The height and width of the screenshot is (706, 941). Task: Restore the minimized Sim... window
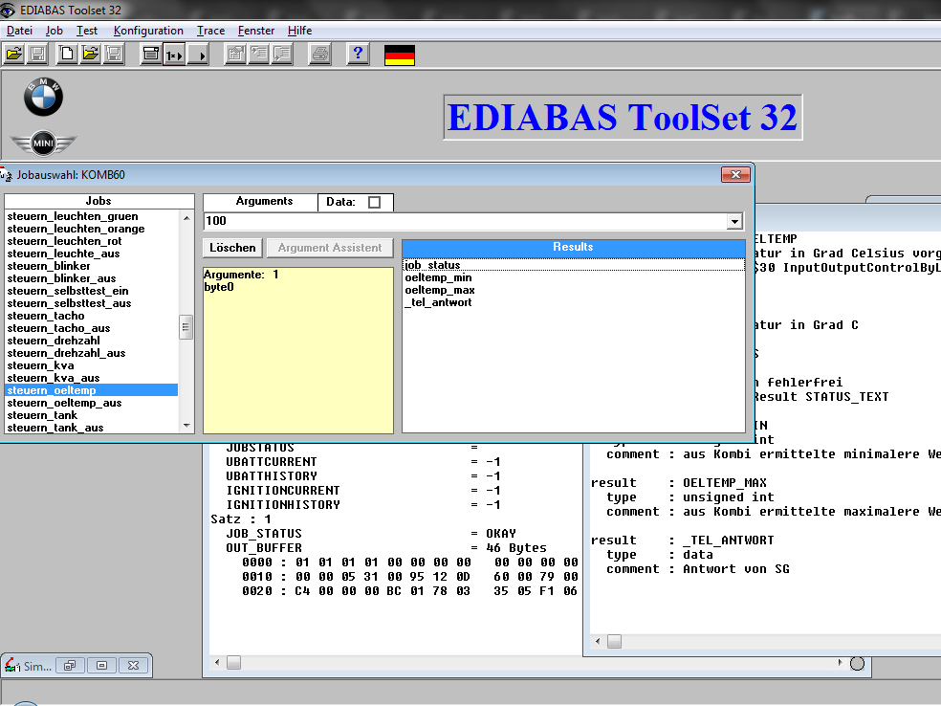[70, 665]
